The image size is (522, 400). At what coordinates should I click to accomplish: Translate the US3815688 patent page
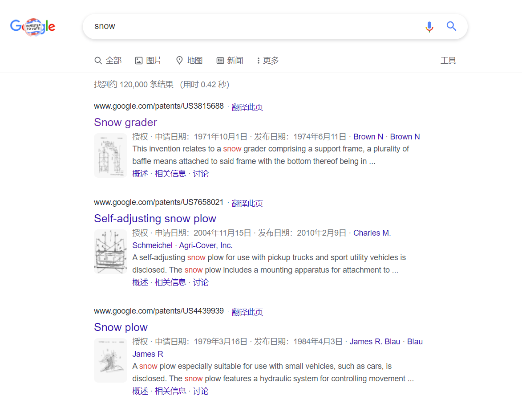click(x=247, y=107)
